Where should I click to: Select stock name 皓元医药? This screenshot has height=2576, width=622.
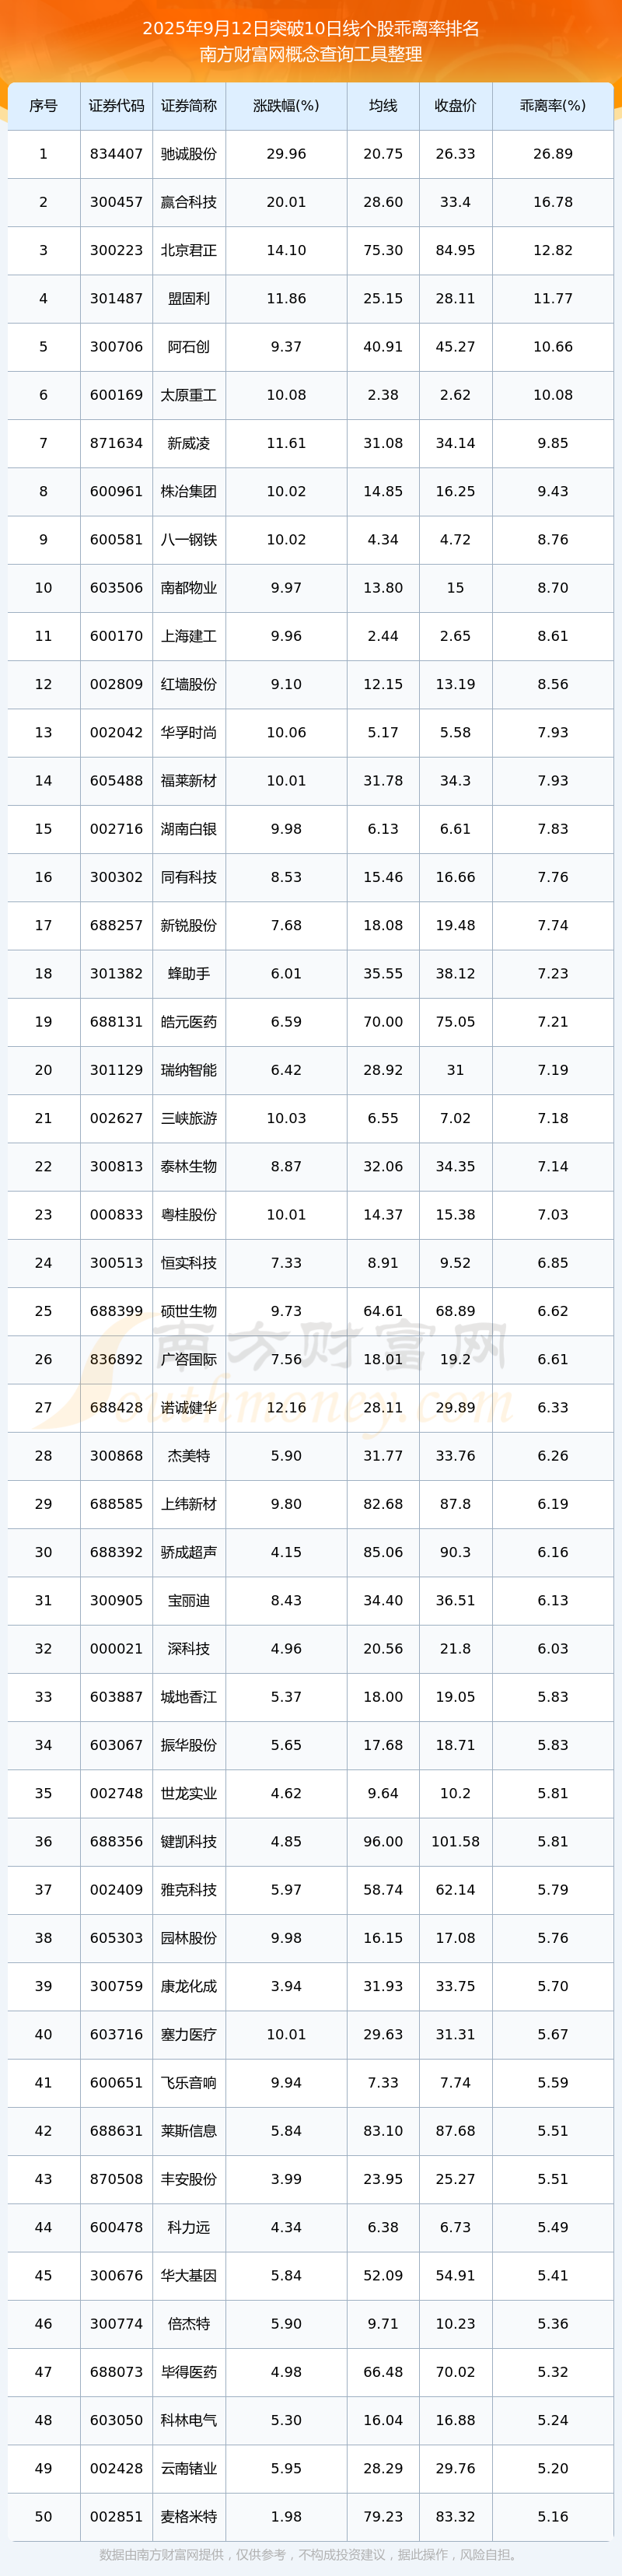click(189, 1021)
